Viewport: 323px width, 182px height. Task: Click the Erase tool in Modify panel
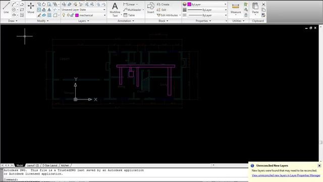point(39,15)
